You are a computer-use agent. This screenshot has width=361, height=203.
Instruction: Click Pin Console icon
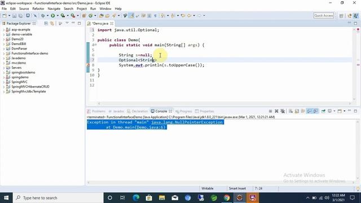323,111
